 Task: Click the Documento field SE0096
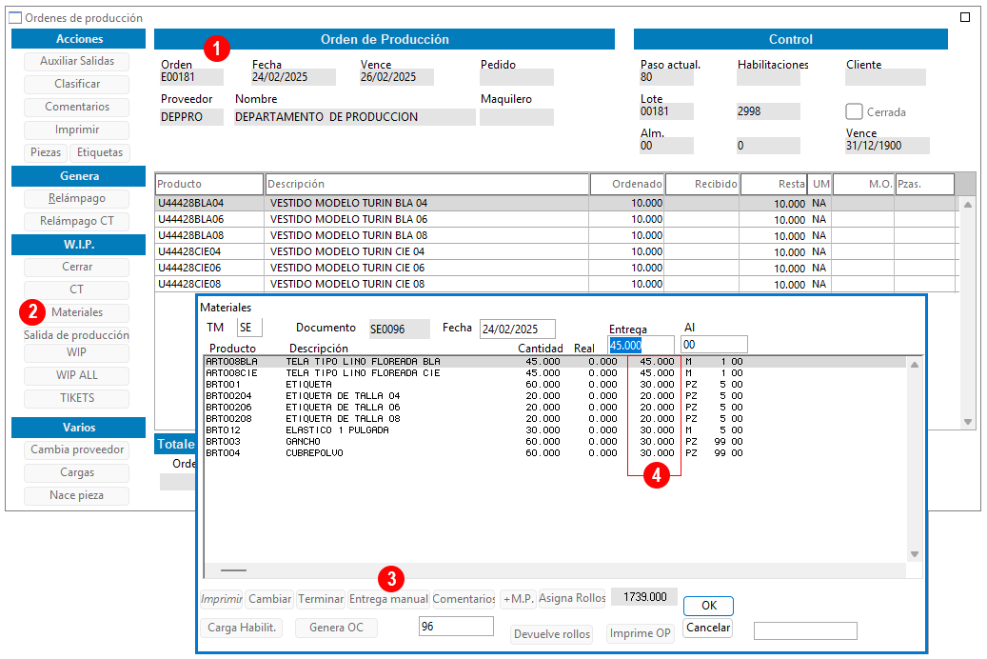tap(399, 329)
